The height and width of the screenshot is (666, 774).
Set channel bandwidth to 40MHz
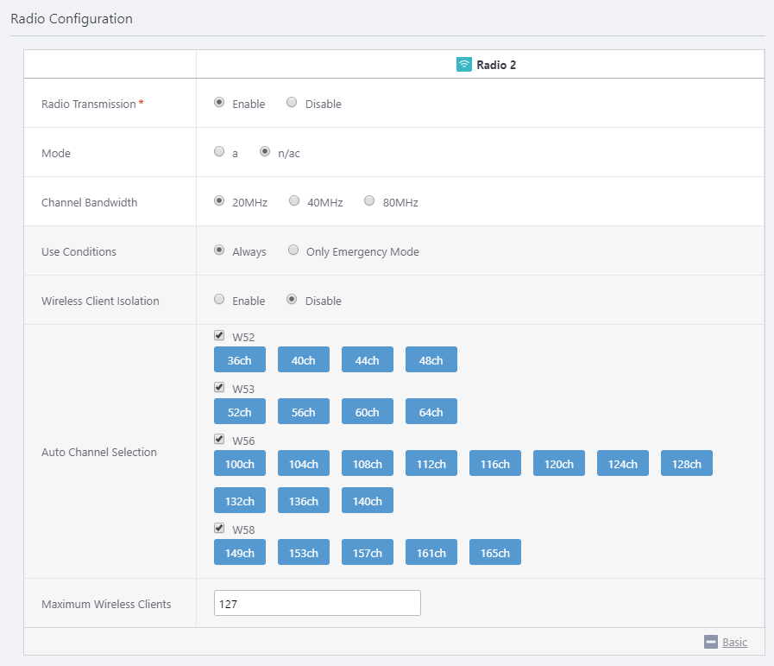coord(294,201)
